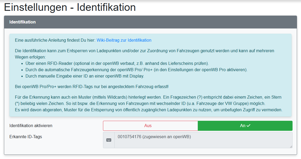This screenshot has height=159, width=301.
Task: Click the paragraph starting "Die Identifikation kann zum Entsperren"
Action: pyautogui.click(x=144, y=50)
